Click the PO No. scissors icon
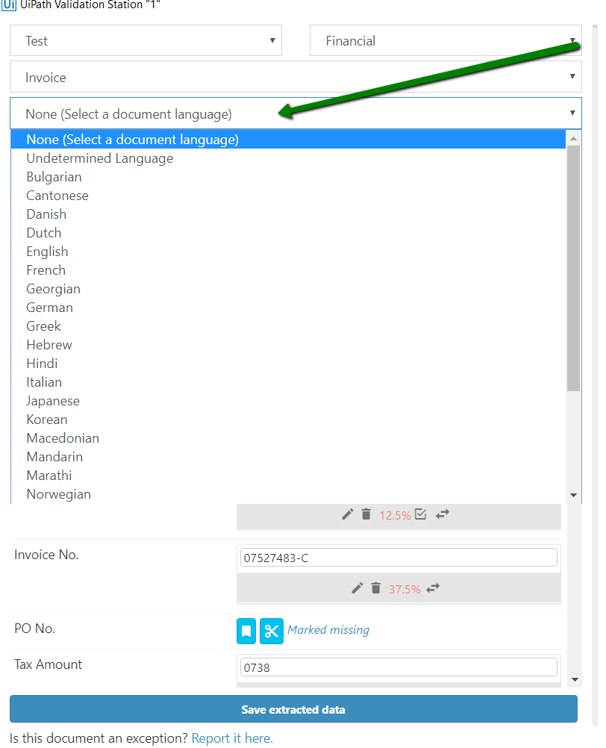Viewport: 606px width, 748px height. click(x=272, y=631)
